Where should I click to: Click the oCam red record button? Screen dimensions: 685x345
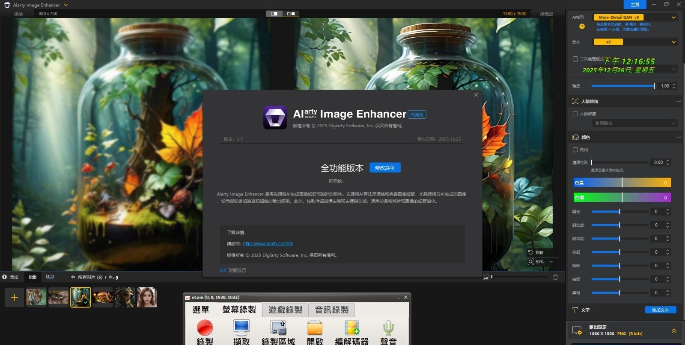[x=205, y=328]
